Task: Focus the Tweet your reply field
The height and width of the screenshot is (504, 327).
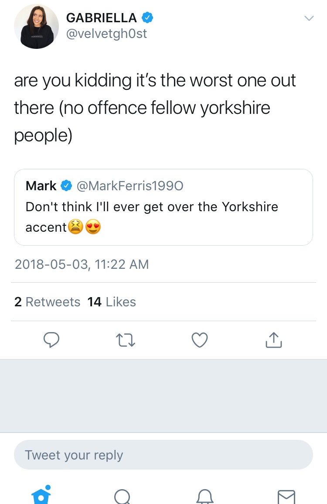Action: click(x=163, y=455)
